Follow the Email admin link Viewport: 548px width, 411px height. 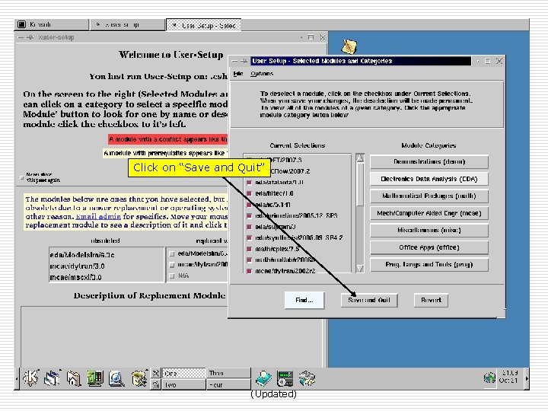point(98,217)
